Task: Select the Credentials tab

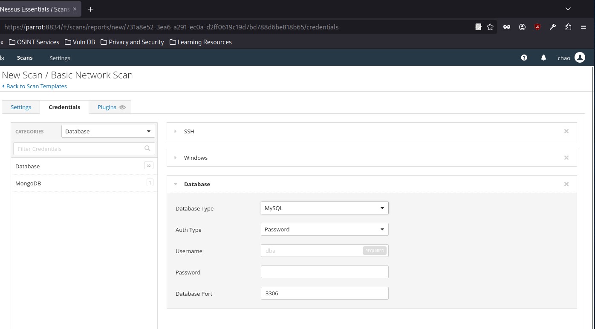Action: [64, 107]
